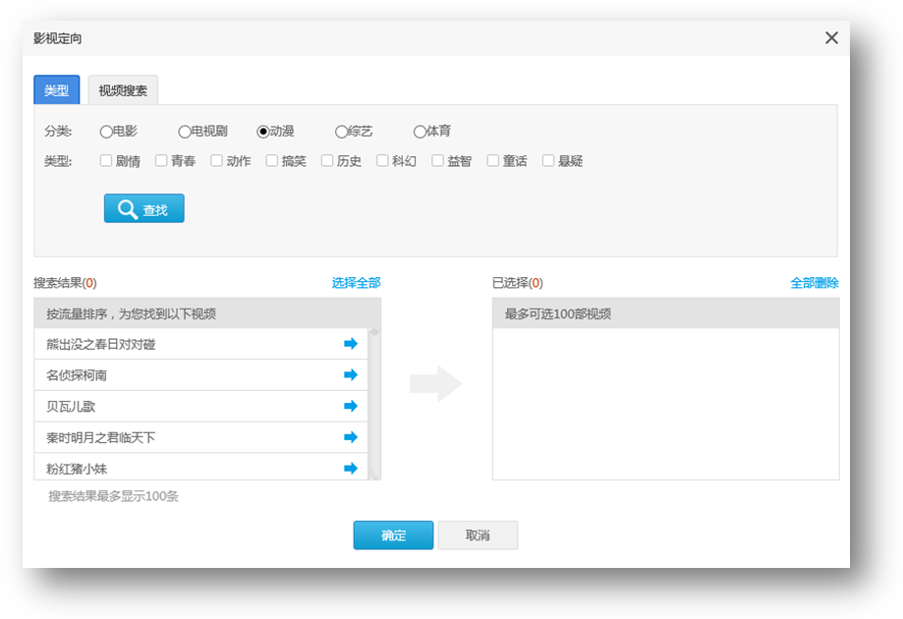Select the 综艺 radio option
Viewport: 903px width, 619px height.
341,132
